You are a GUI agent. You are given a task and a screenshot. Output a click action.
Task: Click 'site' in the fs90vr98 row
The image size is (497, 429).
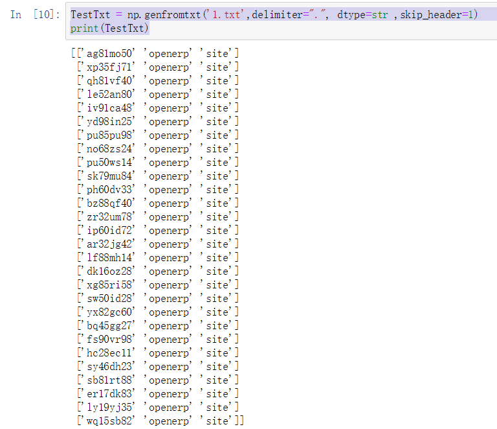tap(217, 340)
